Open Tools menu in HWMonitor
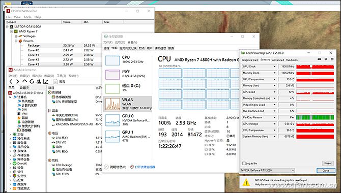 coord(27,17)
